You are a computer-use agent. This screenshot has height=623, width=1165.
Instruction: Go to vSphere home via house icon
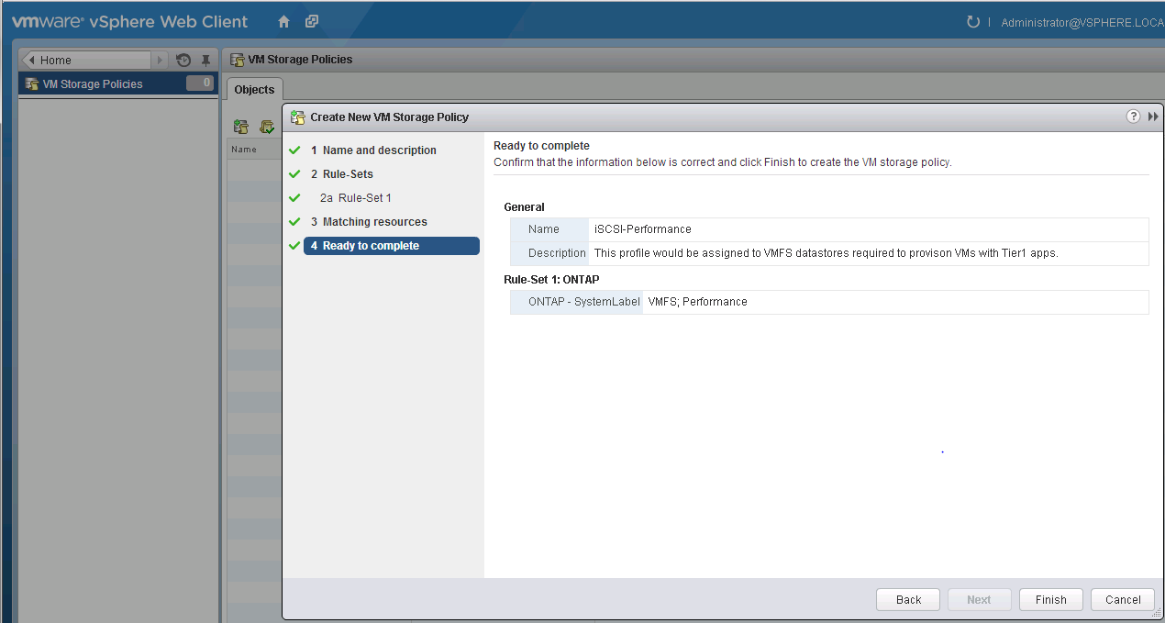(x=283, y=21)
